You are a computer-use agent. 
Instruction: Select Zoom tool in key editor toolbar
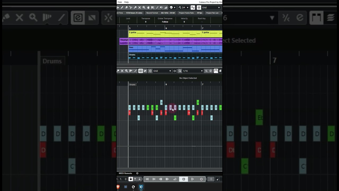[x=127, y=71]
